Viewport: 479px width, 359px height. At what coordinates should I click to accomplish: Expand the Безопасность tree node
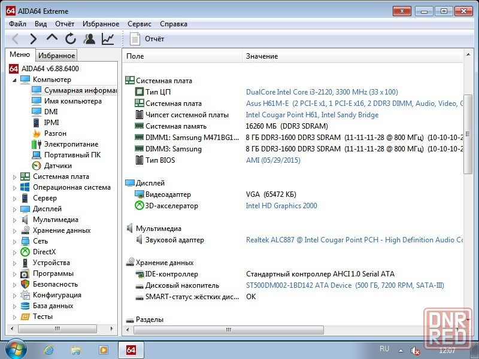coord(14,285)
